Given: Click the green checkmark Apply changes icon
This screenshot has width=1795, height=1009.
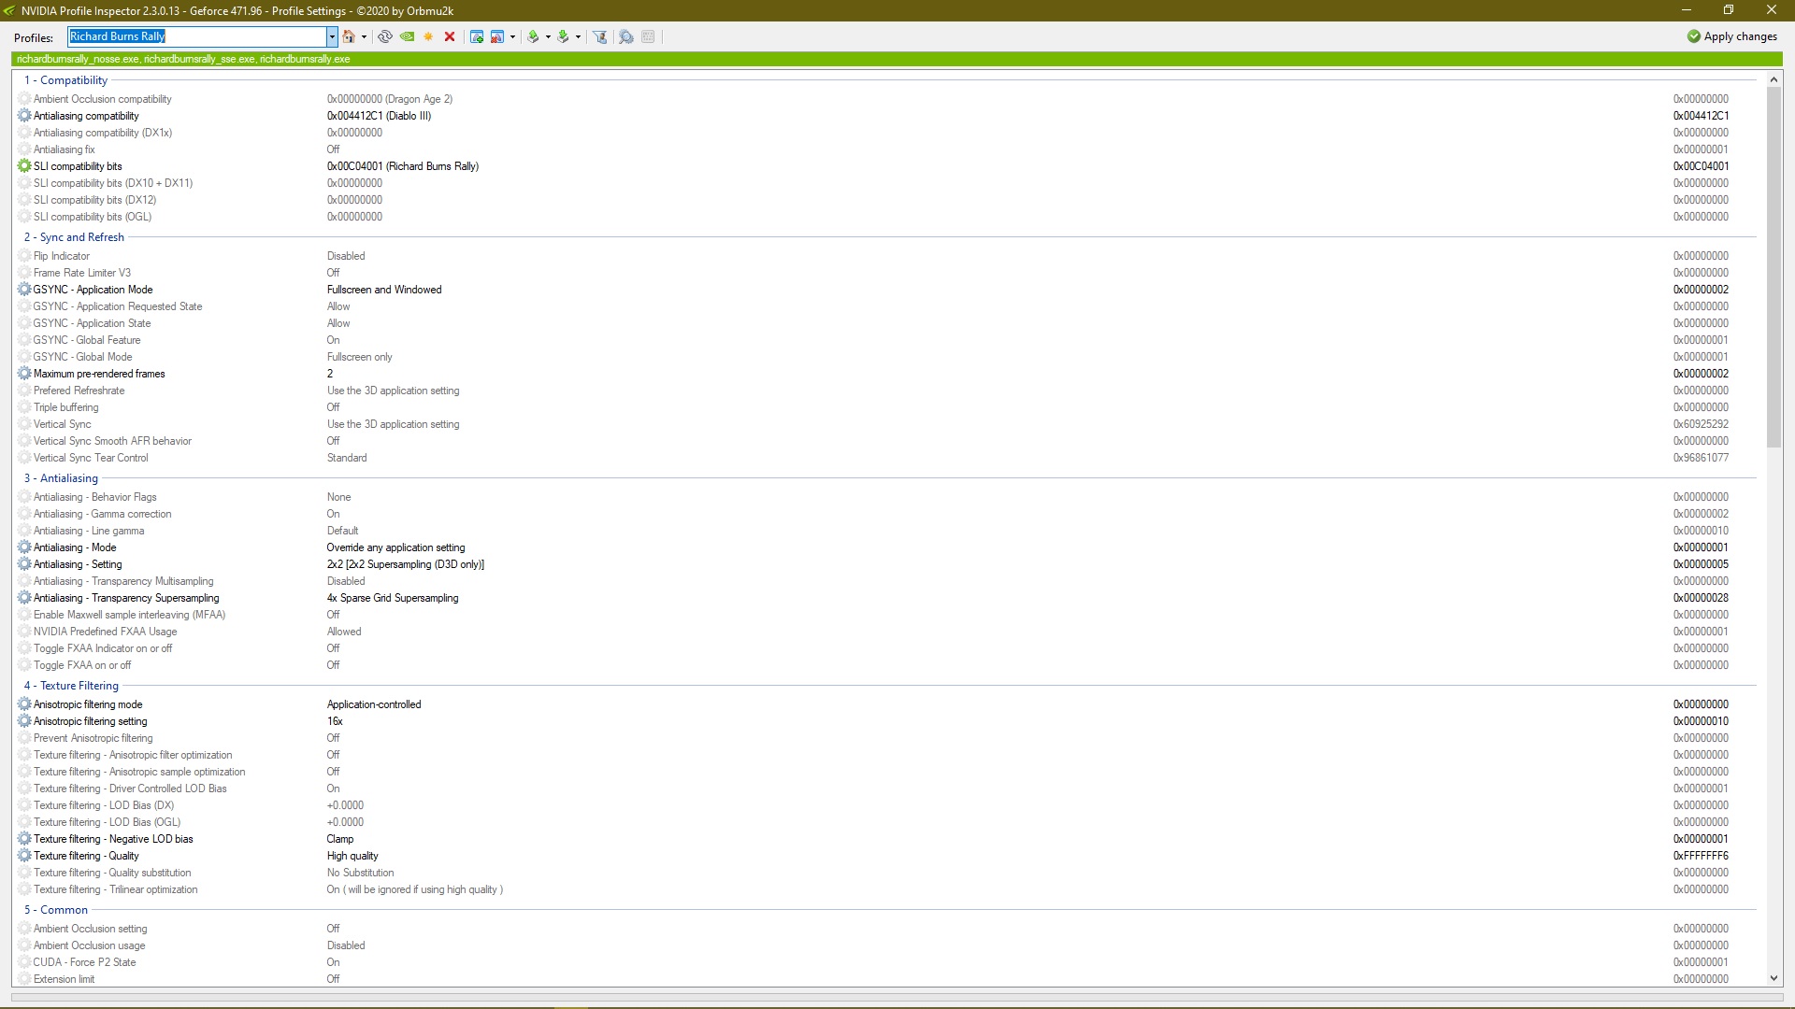Looking at the screenshot, I should pyautogui.click(x=1693, y=36).
